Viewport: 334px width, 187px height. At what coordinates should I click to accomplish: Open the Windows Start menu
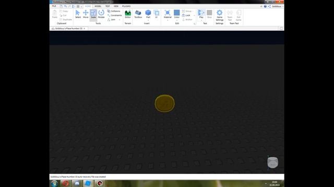coord(54,183)
